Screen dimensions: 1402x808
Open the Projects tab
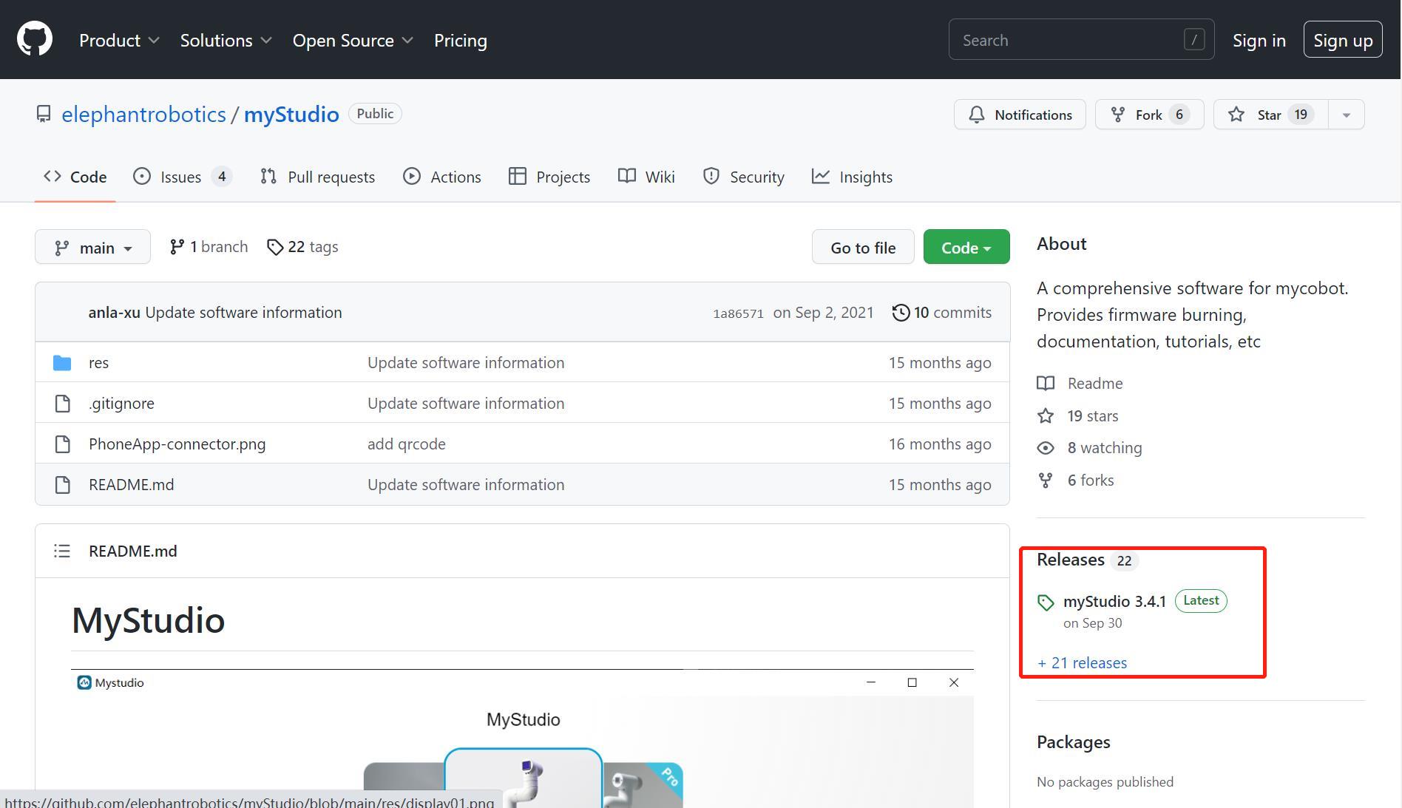[x=549, y=177]
